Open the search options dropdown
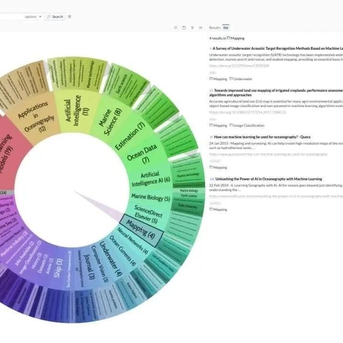 [33, 17]
